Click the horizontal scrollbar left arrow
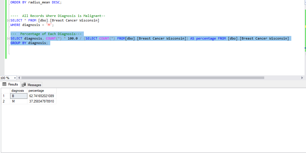The height and width of the screenshot is (153, 306). click(19, 78)
